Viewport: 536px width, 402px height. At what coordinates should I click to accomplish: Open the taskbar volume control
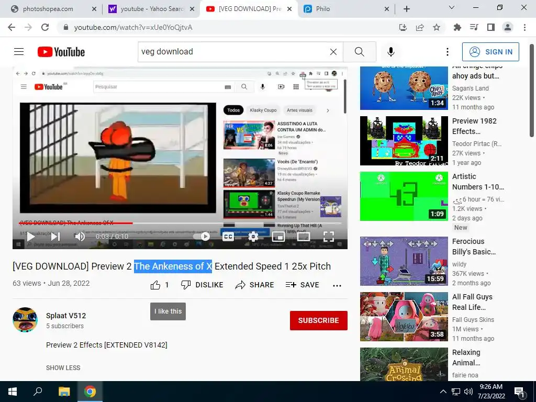click(x=468, y=392)
